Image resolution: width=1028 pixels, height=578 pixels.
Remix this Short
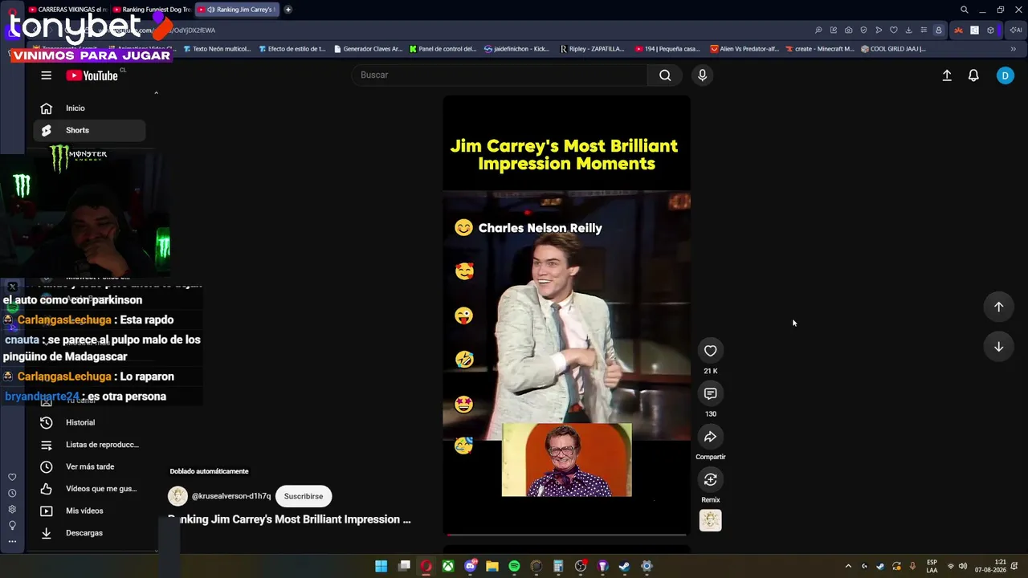711,479
